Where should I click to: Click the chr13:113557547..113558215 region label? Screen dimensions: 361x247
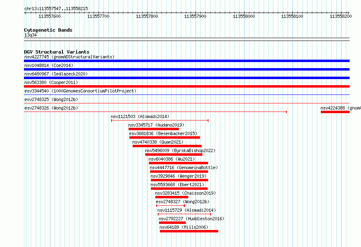(x=56, y=9)
